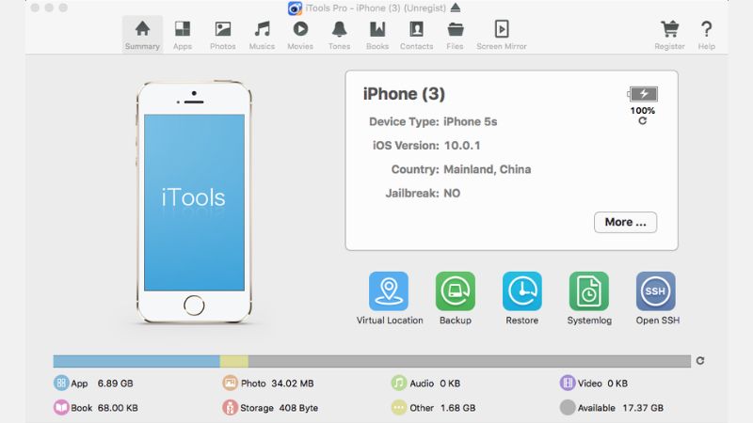Click the eject device icon in title bar
Screen dimensions: 753x423
point(456,8)
